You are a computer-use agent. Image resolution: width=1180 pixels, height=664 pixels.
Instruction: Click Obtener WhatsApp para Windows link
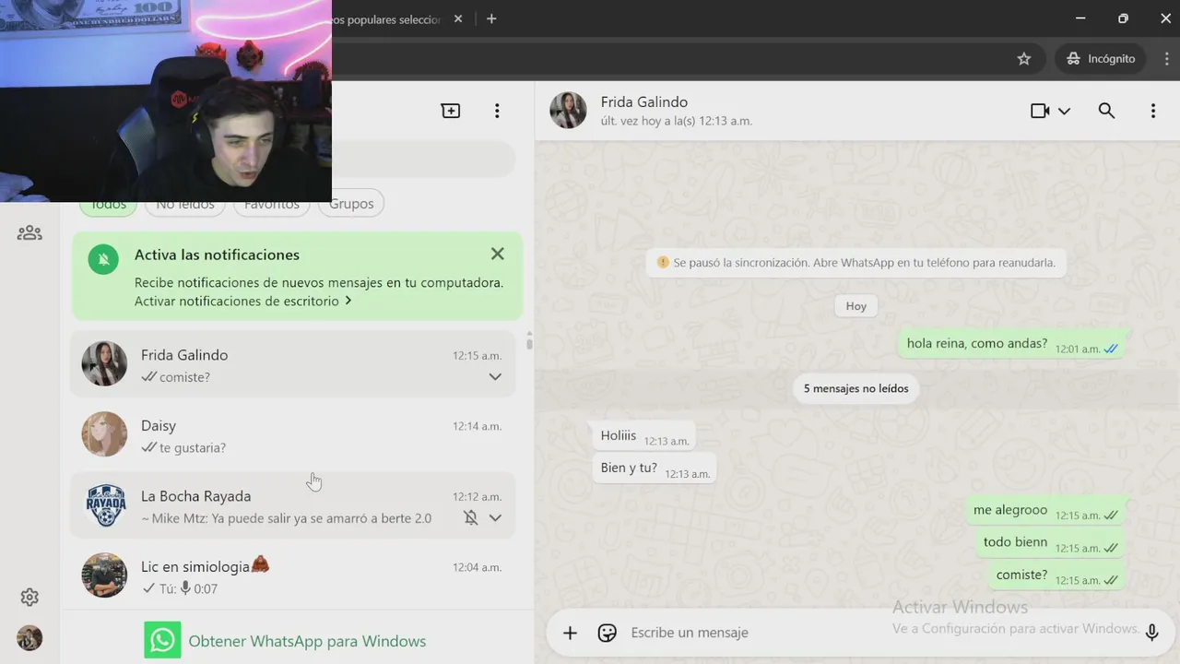(x=307, y=641)
